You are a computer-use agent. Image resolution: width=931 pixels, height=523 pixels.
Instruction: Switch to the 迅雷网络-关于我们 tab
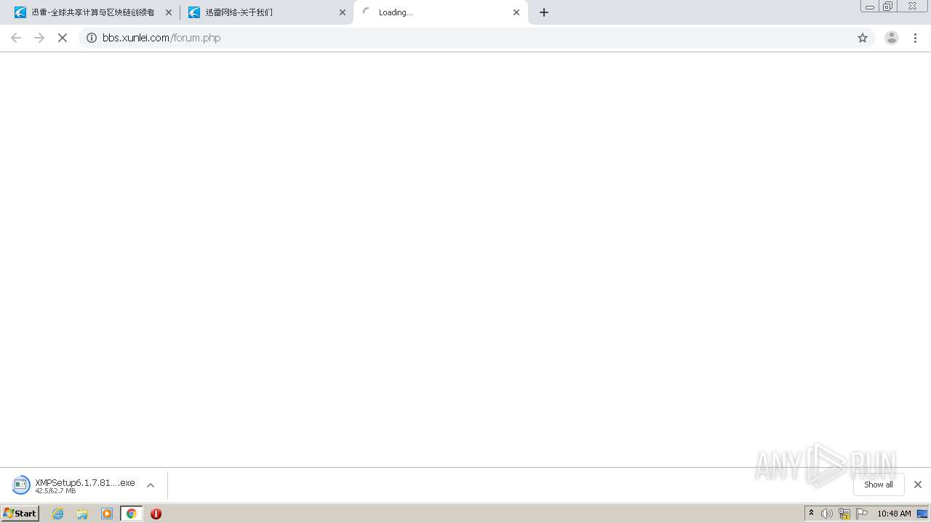click(265, 12)
